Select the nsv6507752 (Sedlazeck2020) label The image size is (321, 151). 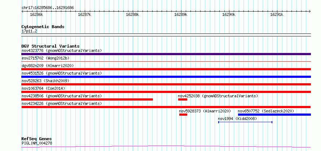pyautogui.click(x=266, y=111)
